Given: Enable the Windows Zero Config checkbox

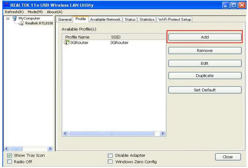Looking at the screenshot, I should 110,162.
